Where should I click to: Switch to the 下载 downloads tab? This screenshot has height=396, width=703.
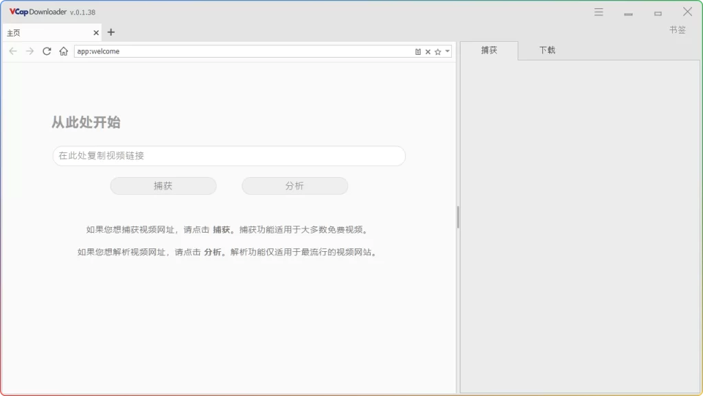(x=546, y=50)
